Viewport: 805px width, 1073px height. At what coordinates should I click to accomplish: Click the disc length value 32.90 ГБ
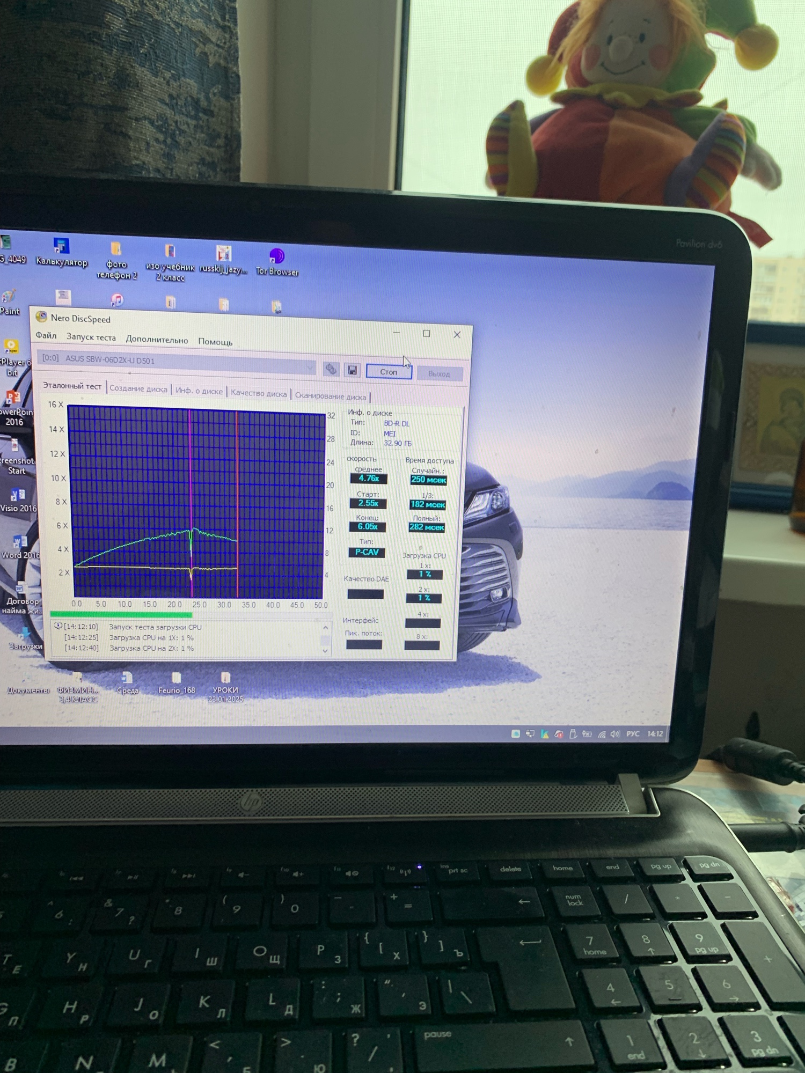(x=398, y=443)
